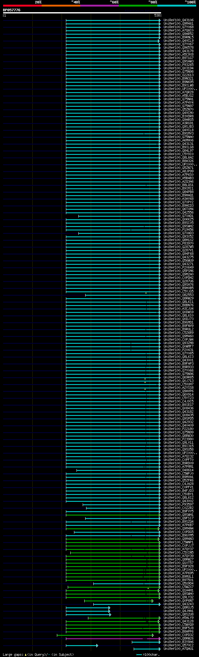This screenshot has width=199, height=657.
Task: Select the UniRef100_A5BJG2 label
Action: pyautogui.click(x=178, y=96)
